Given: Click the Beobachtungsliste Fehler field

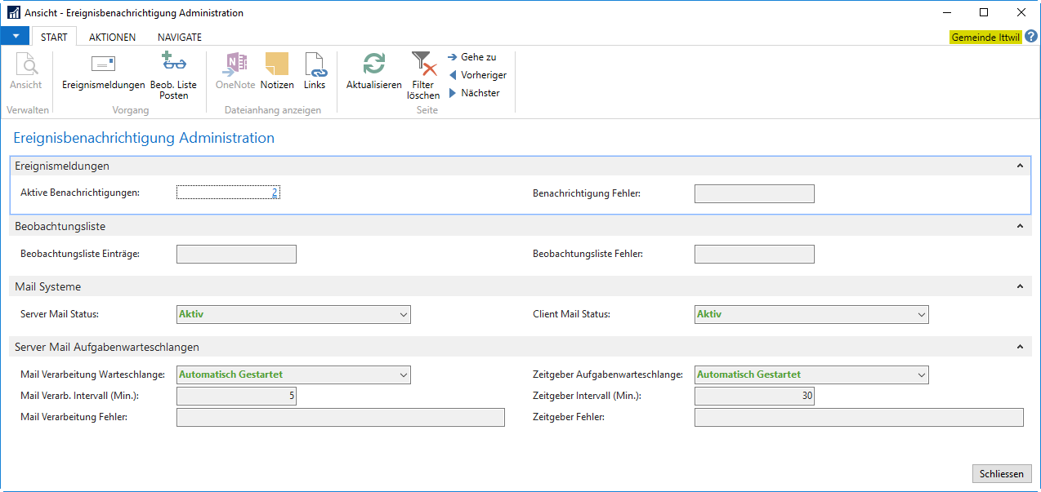Looking at the screenshot, I should tap(754, 254).
